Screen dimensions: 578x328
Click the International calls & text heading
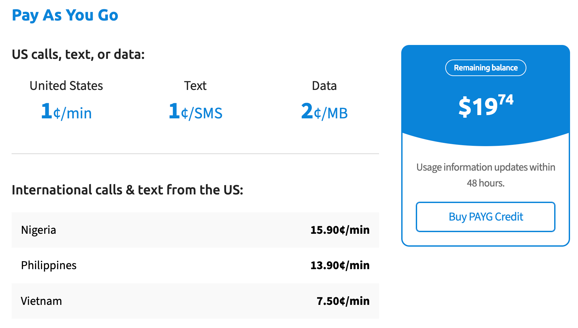click(x=127, y=190)
